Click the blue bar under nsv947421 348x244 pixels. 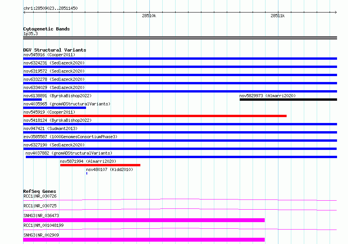point(180,132)
